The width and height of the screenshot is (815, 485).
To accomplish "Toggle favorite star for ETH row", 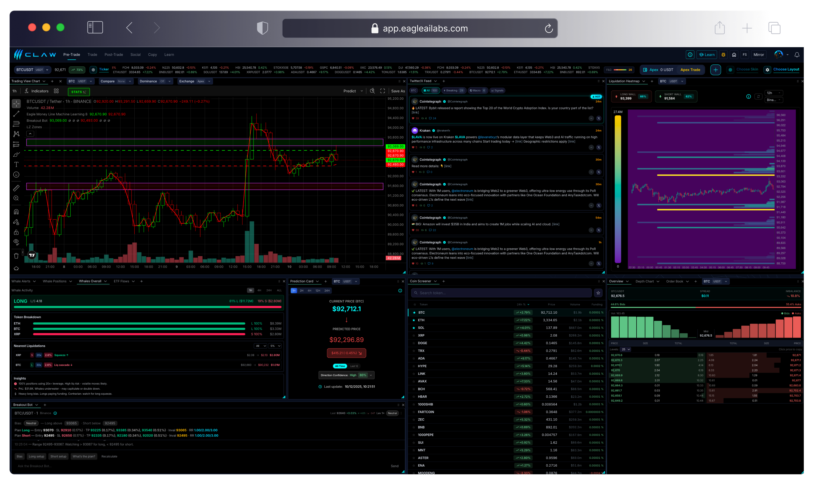I will [x=414, y=320].
